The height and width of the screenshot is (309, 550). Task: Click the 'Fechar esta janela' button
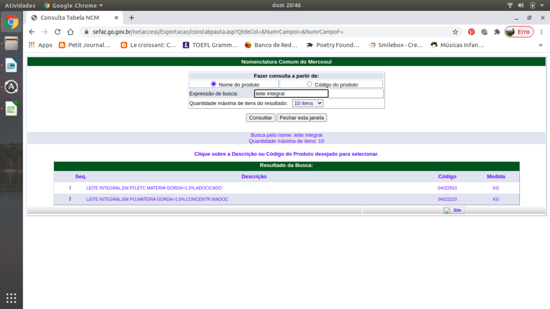point(301,118)
